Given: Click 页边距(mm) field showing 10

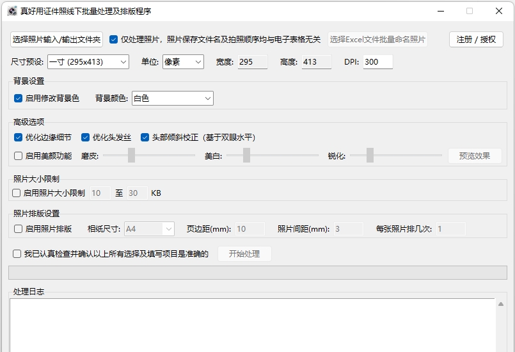Looking at the screenshot, I should coord(250,228).
